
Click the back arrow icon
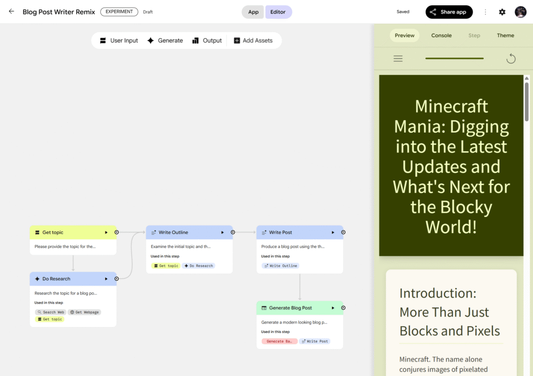pyautogui.click(x=11, y=11)
